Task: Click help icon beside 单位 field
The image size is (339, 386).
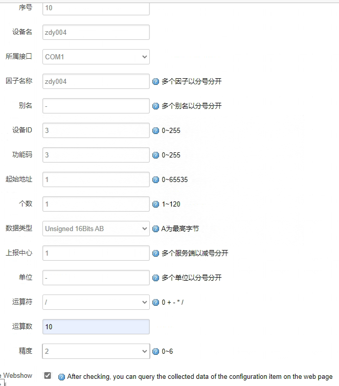Action: coord(156,278)
